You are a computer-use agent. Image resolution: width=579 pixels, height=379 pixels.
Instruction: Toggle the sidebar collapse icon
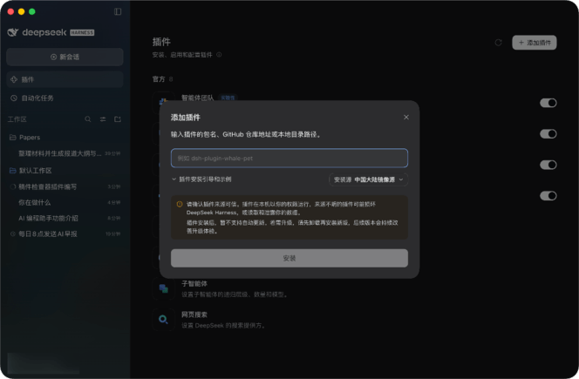tap(118, 11)
